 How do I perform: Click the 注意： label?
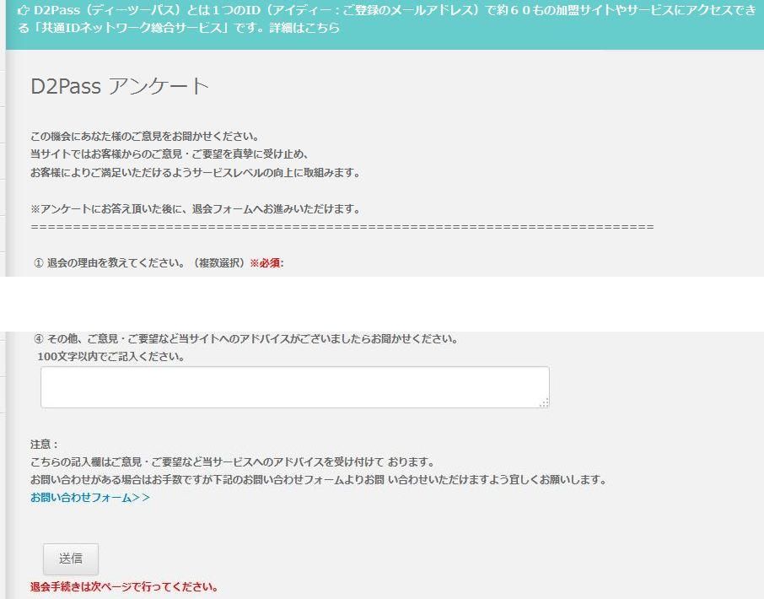[x=45, y=445]
